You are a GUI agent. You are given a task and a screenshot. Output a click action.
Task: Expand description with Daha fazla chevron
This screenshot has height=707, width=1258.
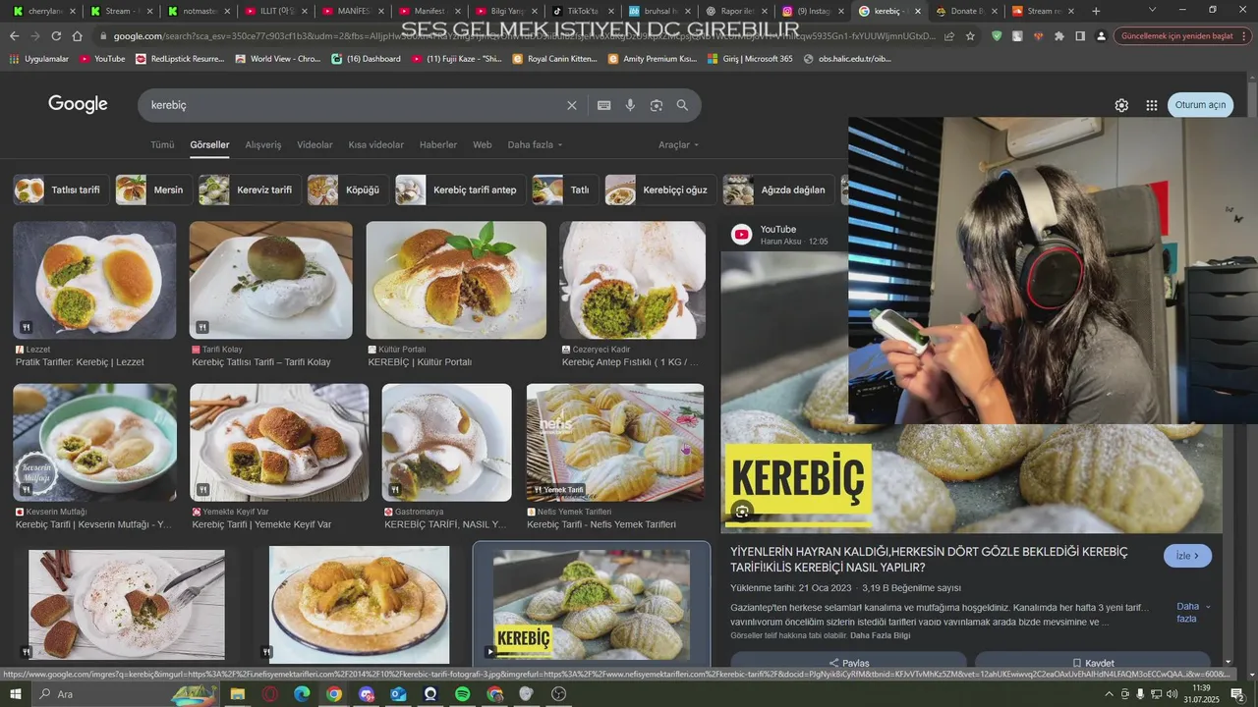1193,613
